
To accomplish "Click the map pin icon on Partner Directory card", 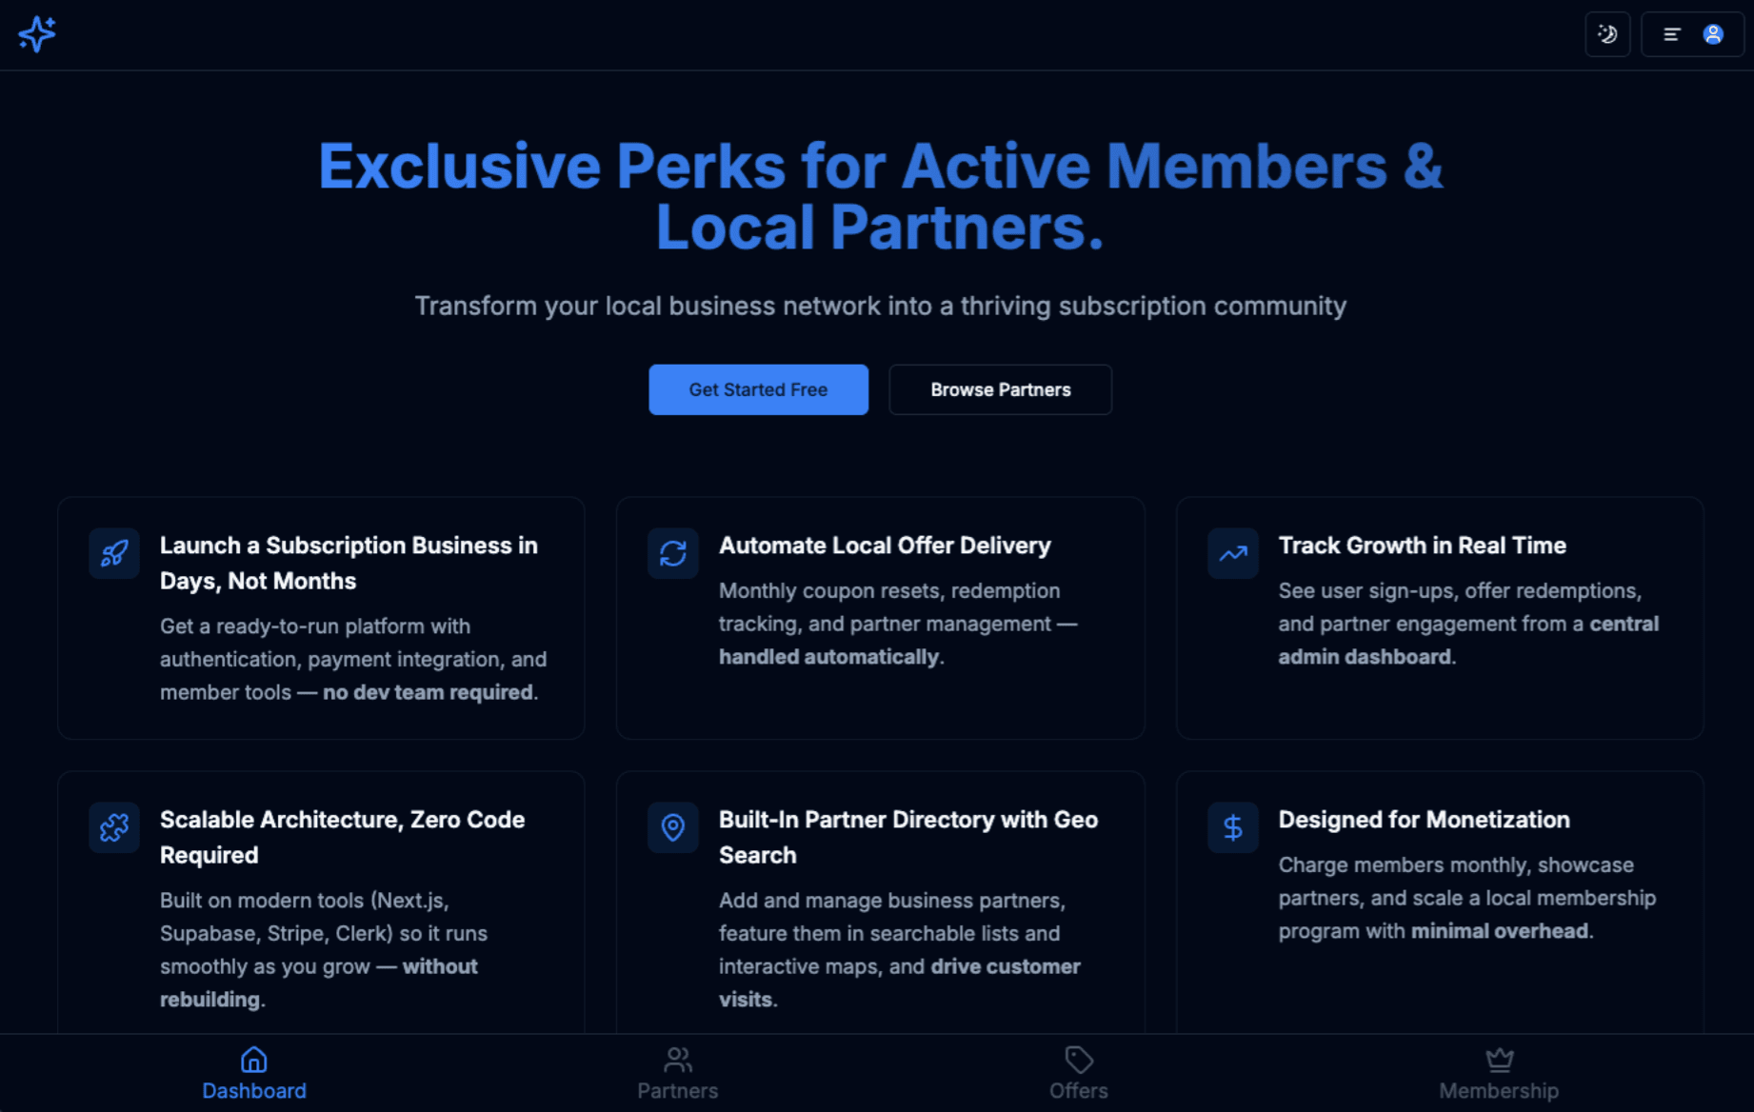I will click(x=672, y=827).
